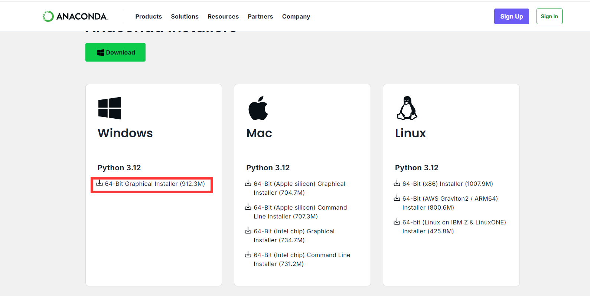Click download icon beside AWS Graviton2 ARM64 Installer
This screenshot has height=296, width=590.
coord(397,198)
